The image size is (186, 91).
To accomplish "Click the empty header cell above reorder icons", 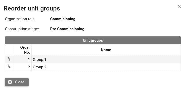I will 9,50.
